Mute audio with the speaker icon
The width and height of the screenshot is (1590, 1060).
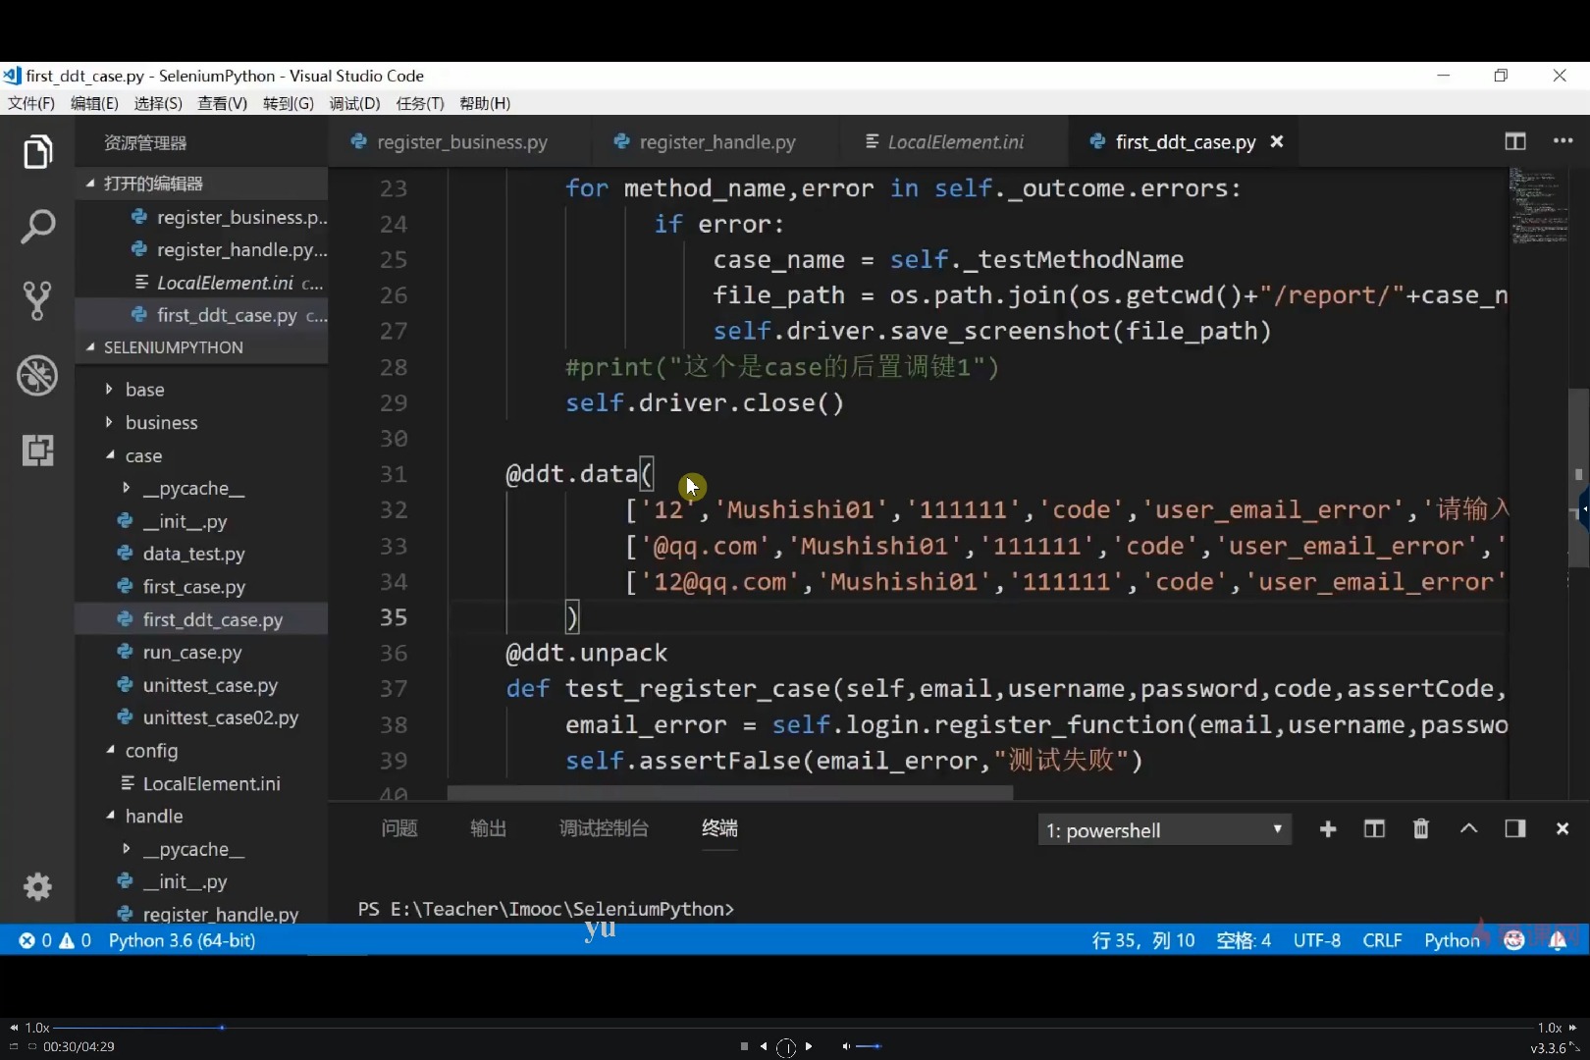[846, 1046]
